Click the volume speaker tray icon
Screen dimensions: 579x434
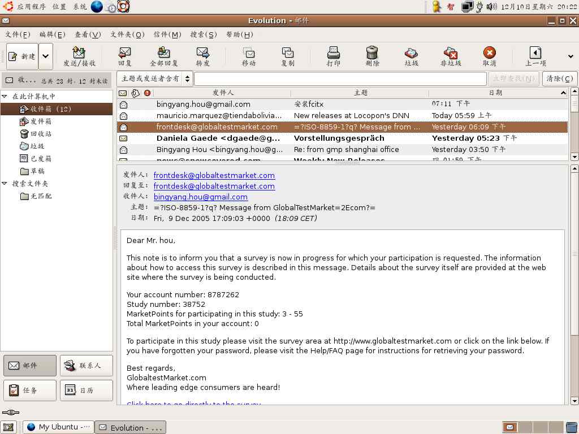491,7
